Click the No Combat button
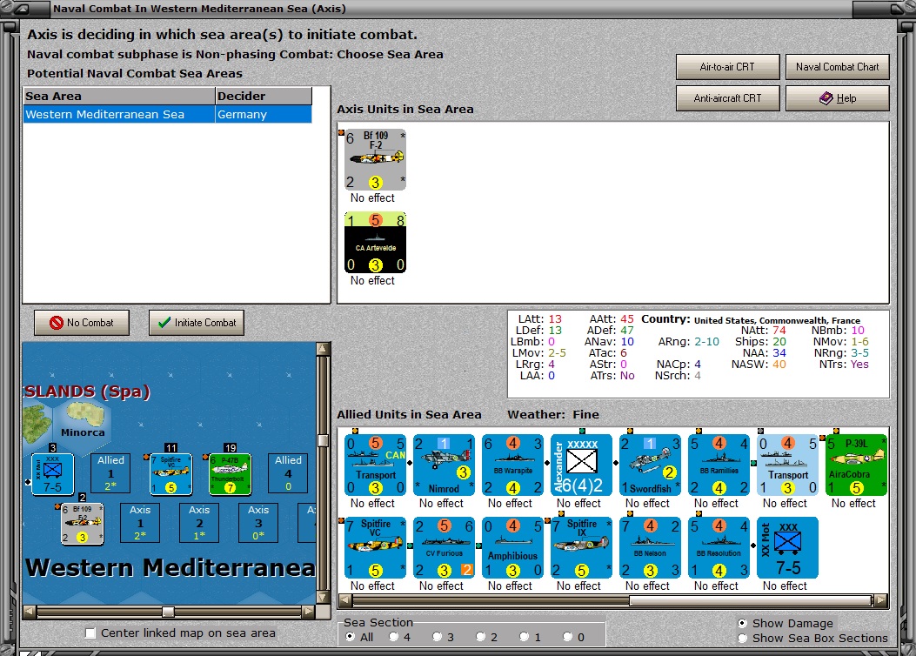This screenshot has width=916, height=656. 82,323
